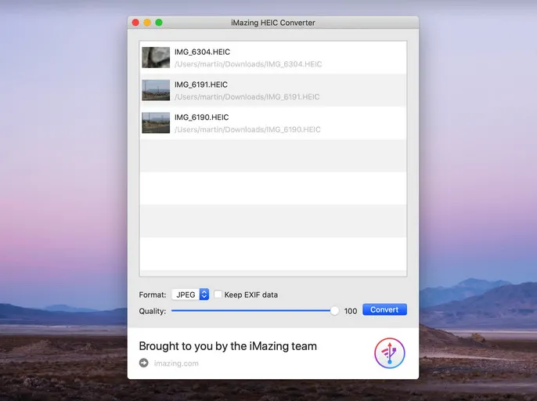Open the imazing.com link

(x=176, y=363)
